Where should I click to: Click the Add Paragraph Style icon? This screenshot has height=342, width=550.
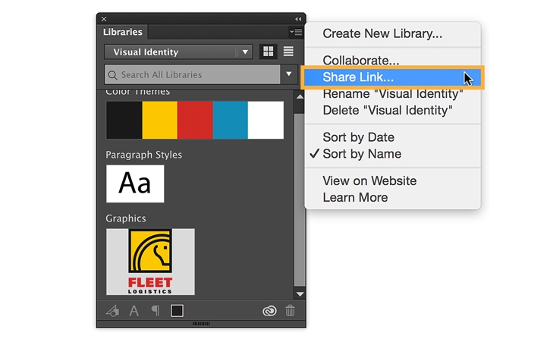[155, 311]
